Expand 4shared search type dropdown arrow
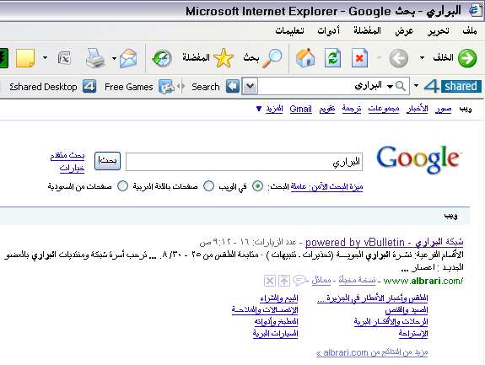 click(390, 87)
